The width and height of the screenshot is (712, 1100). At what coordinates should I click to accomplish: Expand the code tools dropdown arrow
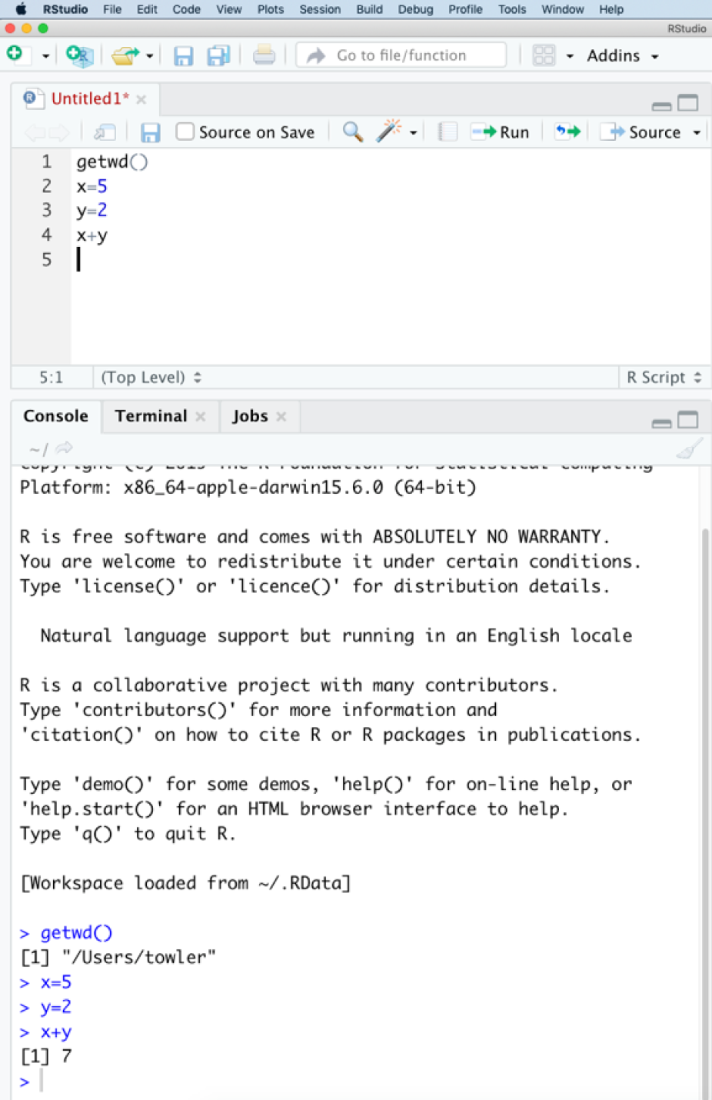click(413, 133)
